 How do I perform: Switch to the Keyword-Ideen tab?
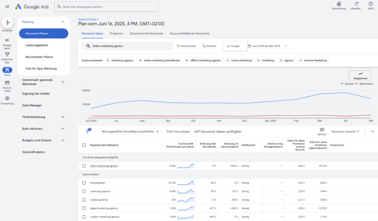92,33
